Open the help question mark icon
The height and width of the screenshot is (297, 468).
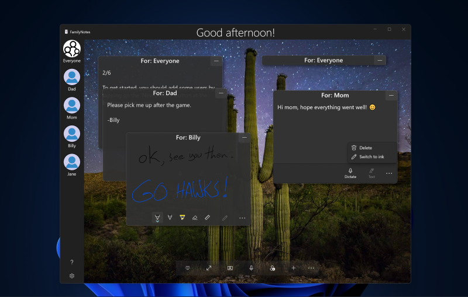point(71,262)
